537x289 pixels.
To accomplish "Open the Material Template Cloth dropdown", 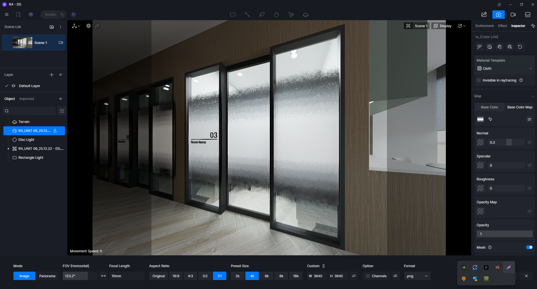I will point(504,69).
